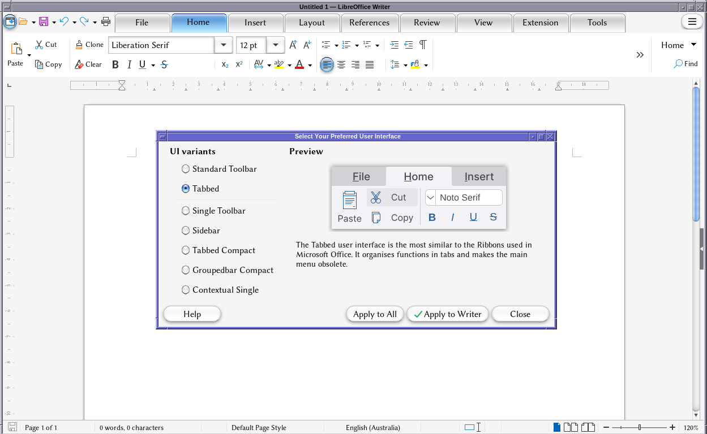Toggle formatting marks pilcrow icon

coord(423,45)
